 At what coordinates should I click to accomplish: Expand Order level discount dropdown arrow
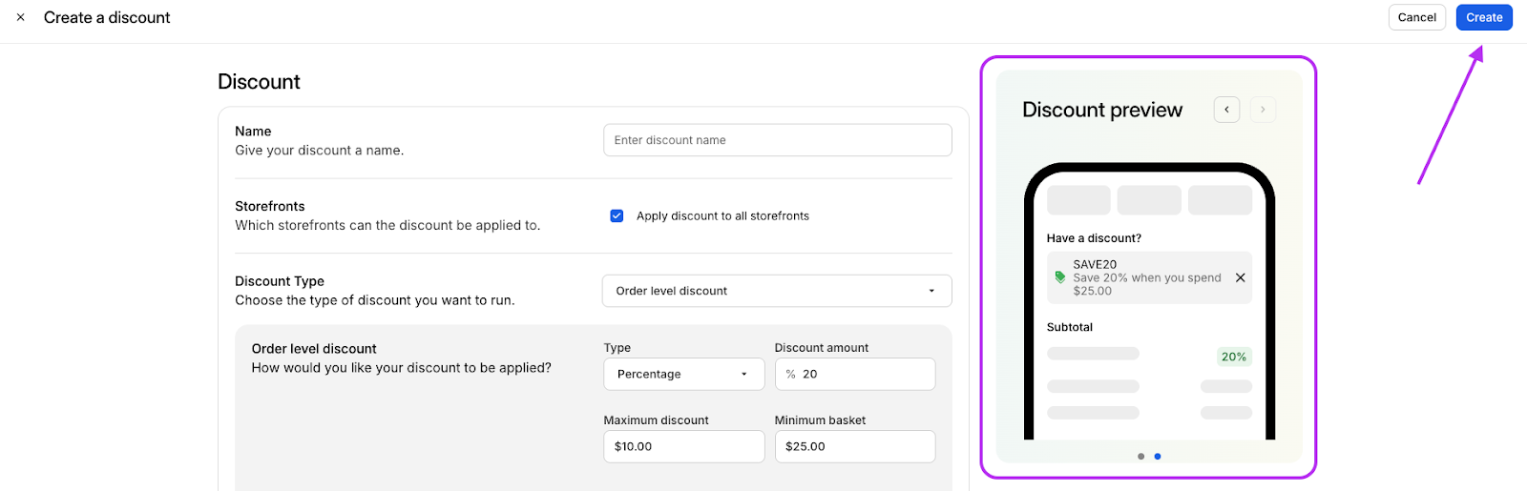[x=931, y=291]
